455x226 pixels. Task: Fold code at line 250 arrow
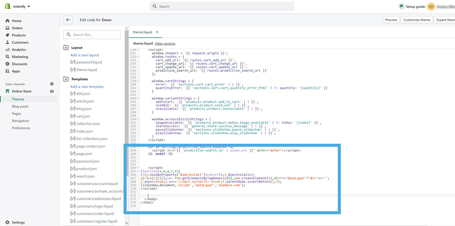pyautogui.click(x=138, y=119)
